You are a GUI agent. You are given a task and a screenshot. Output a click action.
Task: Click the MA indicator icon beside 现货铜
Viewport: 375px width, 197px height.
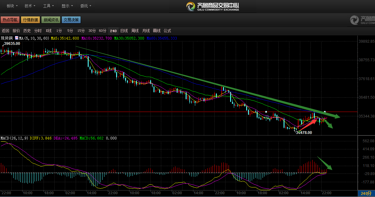[16, 38]
